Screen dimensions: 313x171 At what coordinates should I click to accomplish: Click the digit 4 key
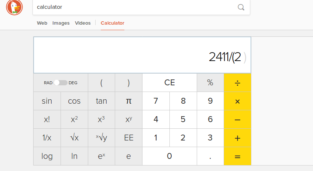click(156, 119)
